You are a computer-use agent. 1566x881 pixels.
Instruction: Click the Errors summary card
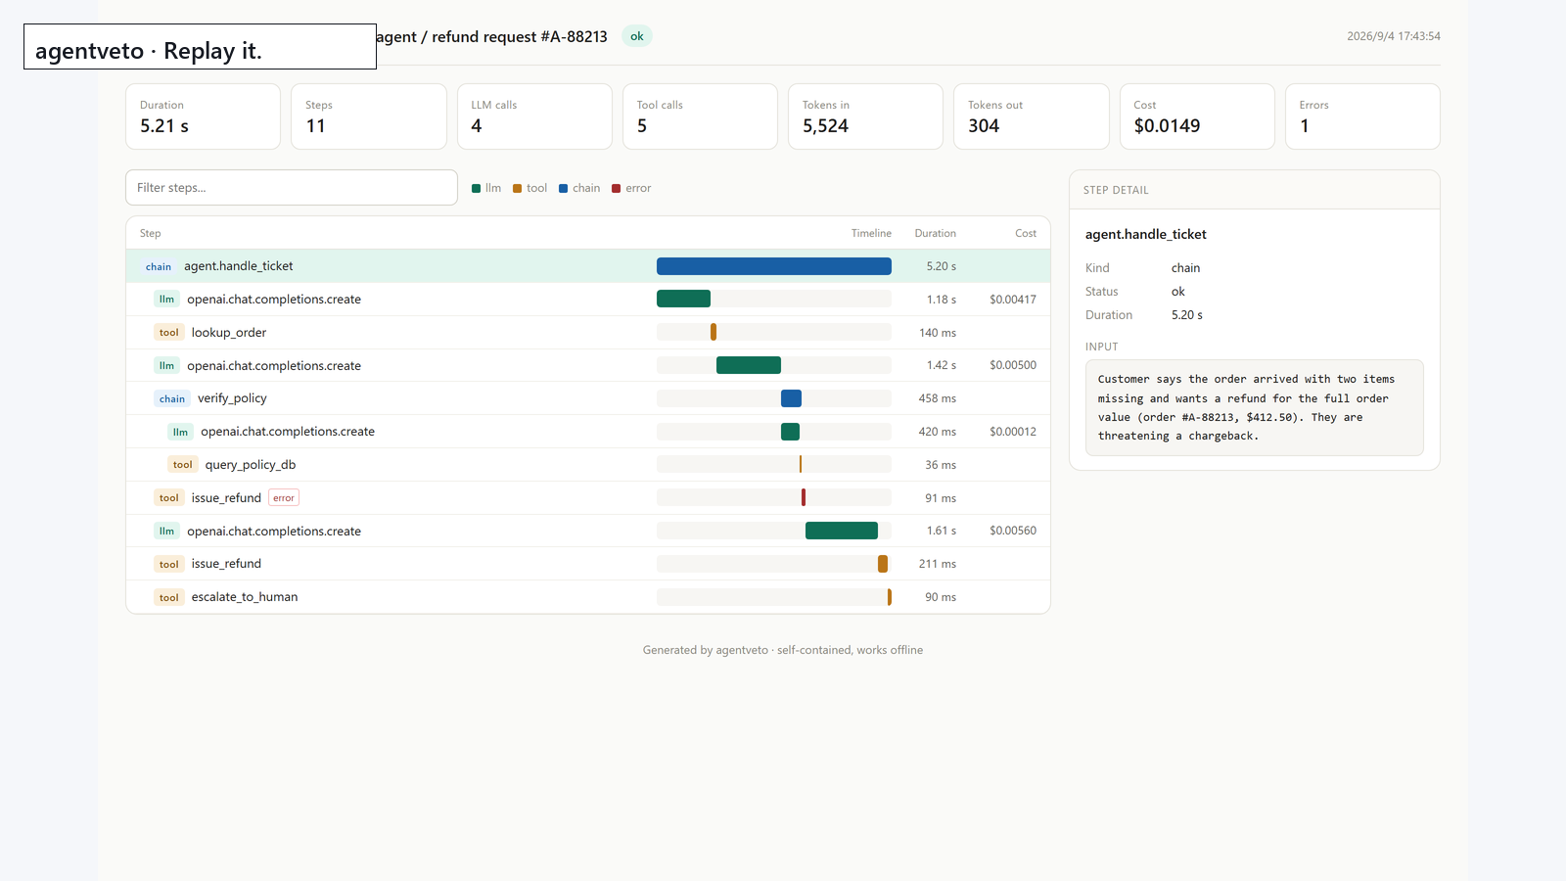1362,116
